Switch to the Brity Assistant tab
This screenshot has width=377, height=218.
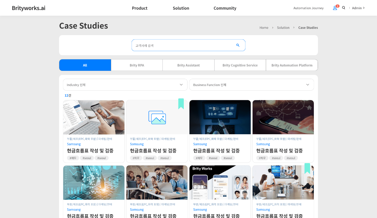(188, 65)
